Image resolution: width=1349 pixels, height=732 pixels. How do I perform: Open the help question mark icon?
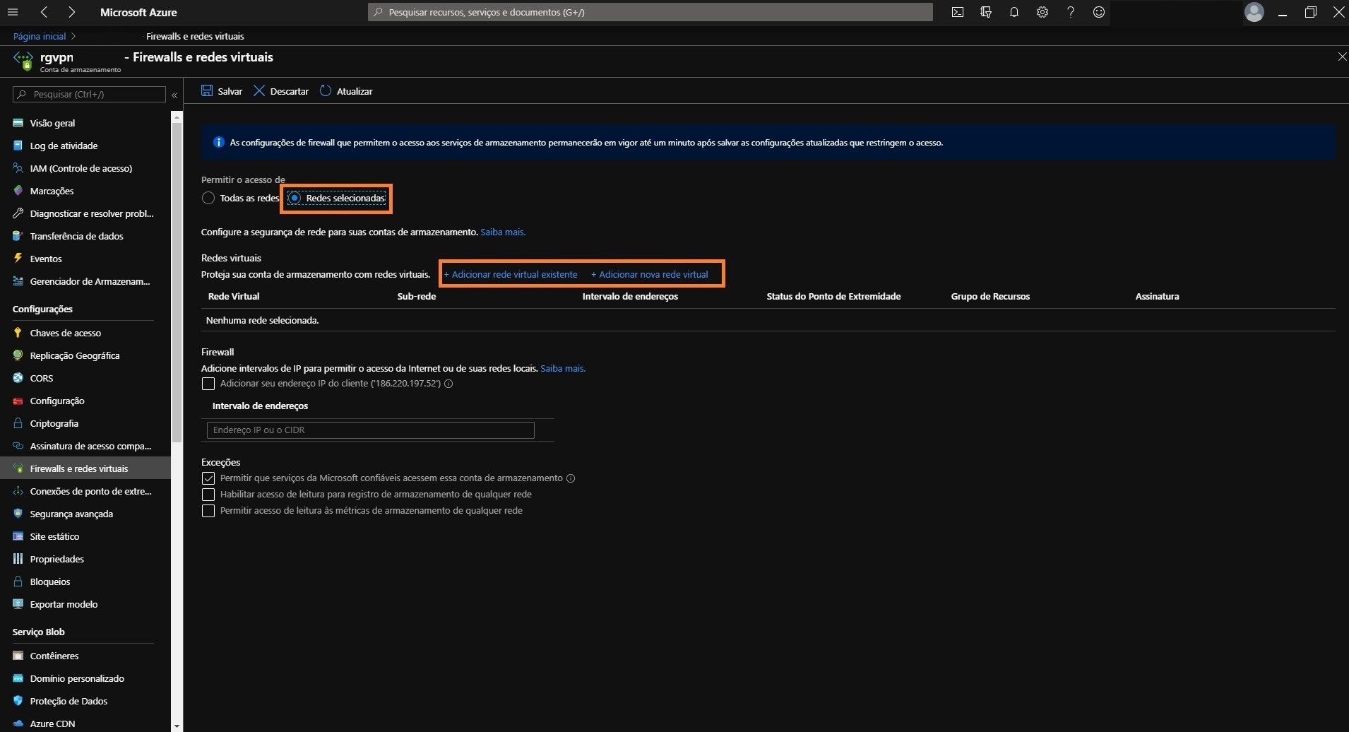tap(1071, 12)
